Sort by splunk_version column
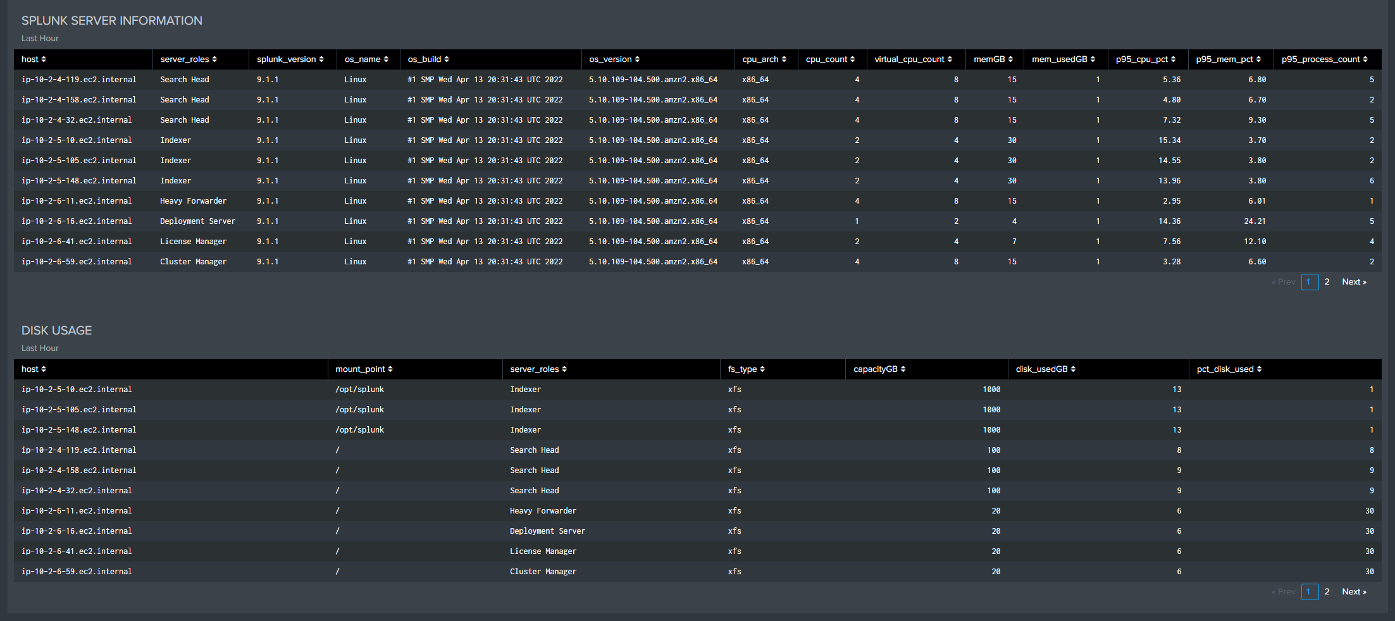Image resolution: width=1395 pixels, height=621 pixels. click(290, 59)
